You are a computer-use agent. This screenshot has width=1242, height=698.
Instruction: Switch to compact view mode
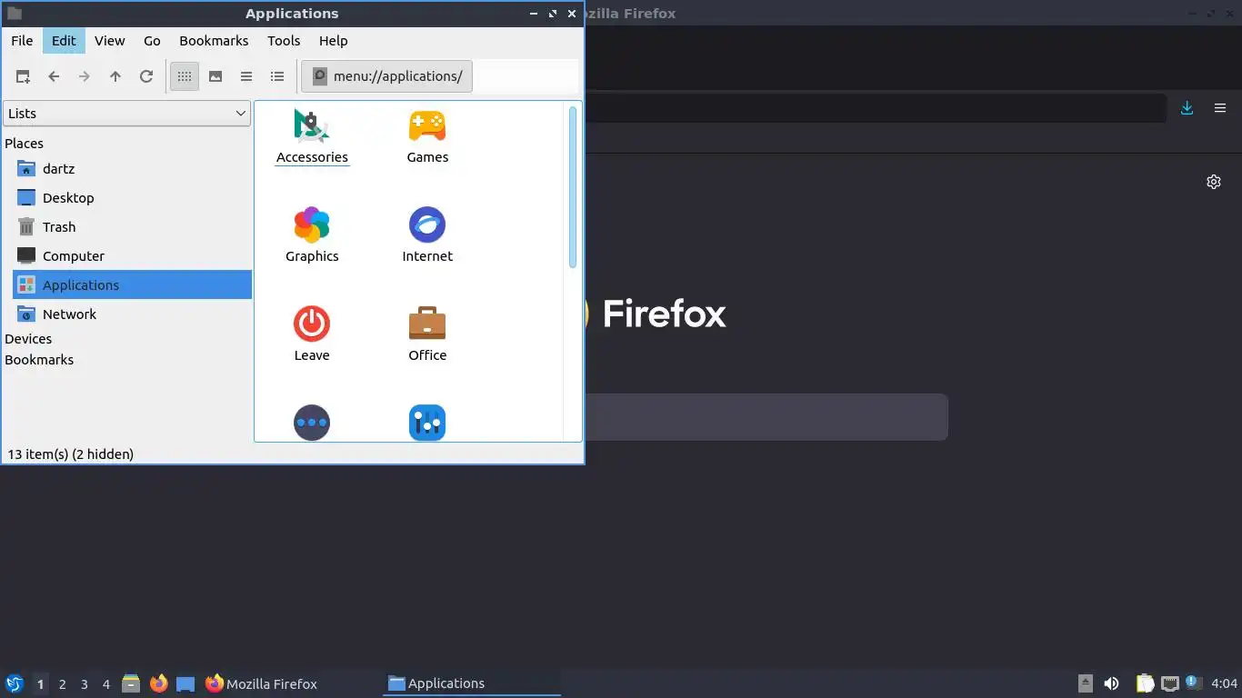point(246,76)
